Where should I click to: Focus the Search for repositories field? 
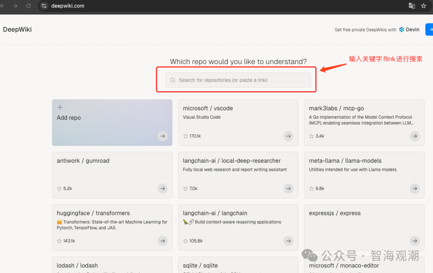(238, 80)
